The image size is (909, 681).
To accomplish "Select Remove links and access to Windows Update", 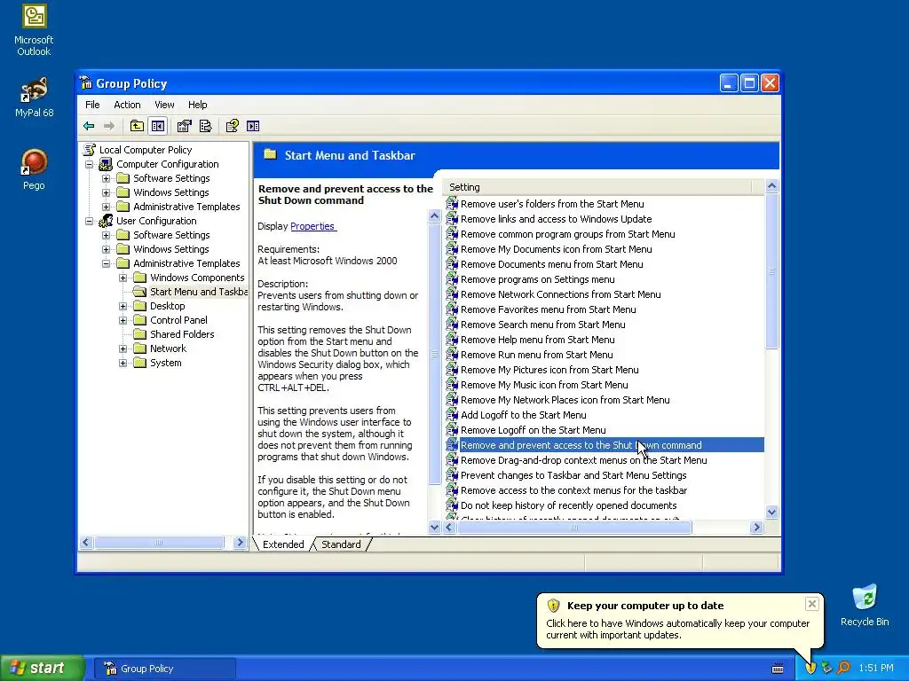I will 556,219.
